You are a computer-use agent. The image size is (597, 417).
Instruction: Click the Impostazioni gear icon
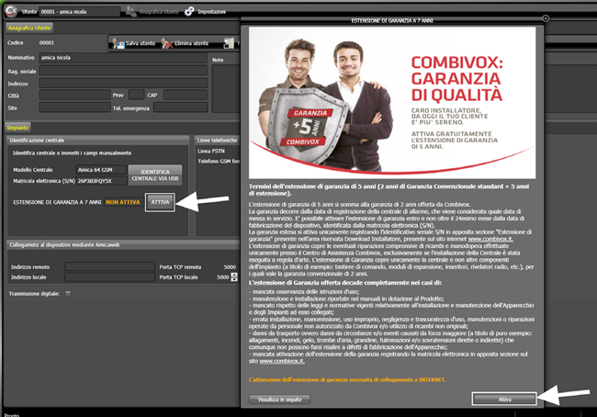pyautogui.click(x=189, y=12)
